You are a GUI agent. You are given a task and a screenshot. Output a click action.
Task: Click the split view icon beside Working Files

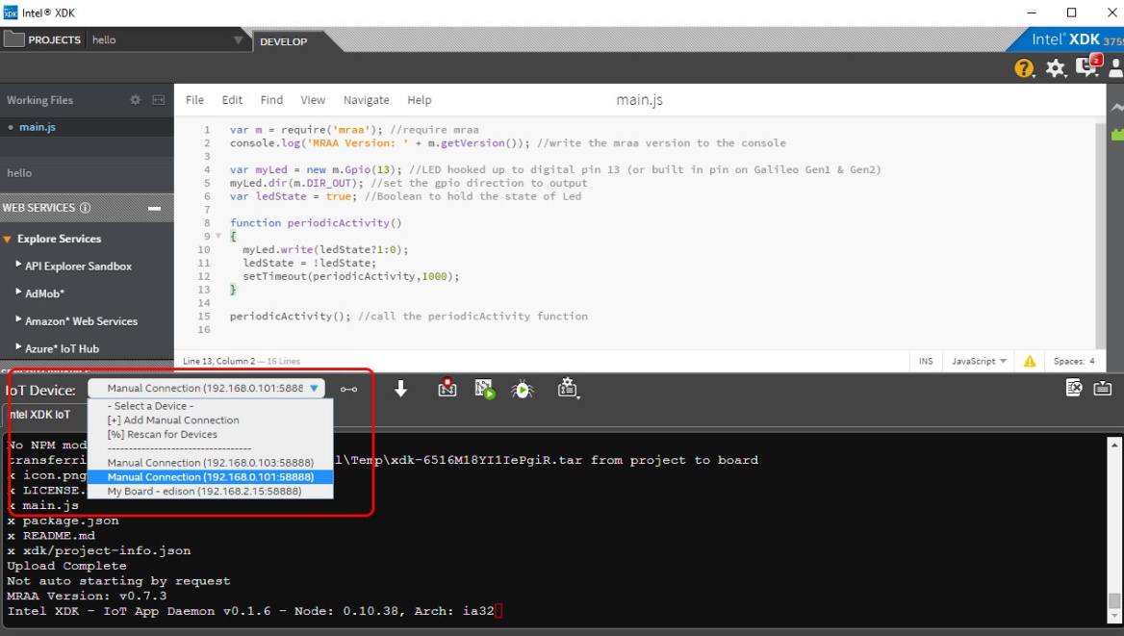point(159,100)
